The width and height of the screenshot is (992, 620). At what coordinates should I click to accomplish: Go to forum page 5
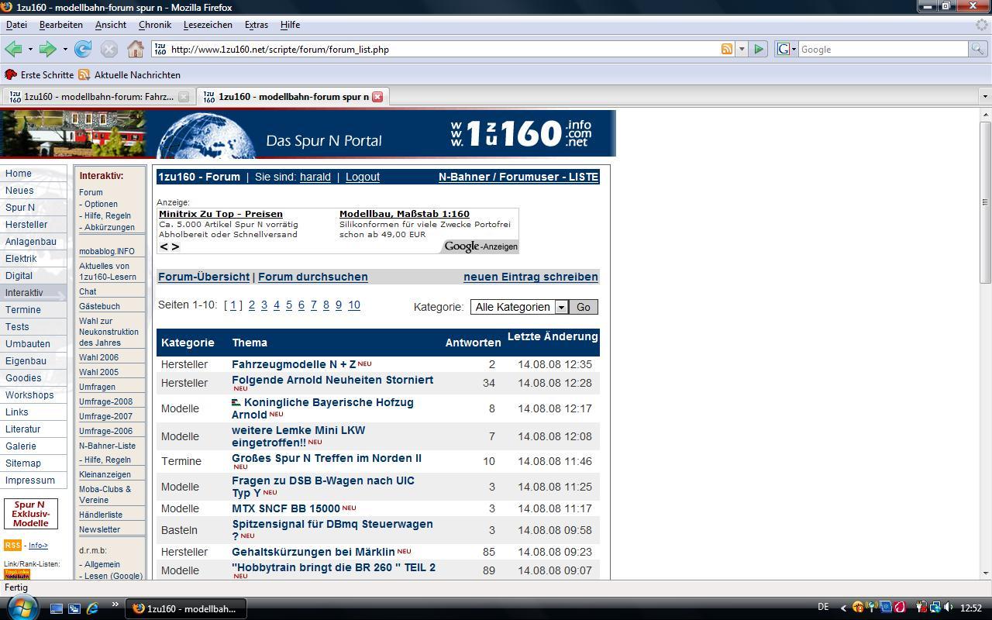pos(289,305)
